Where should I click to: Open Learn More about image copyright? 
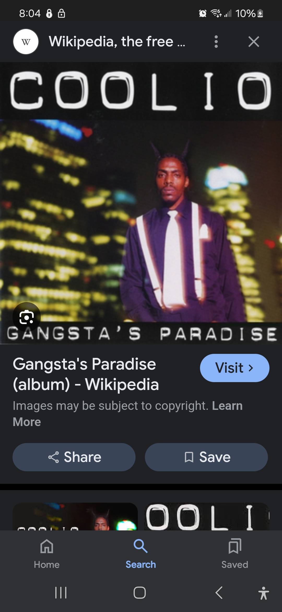(128, 414)
